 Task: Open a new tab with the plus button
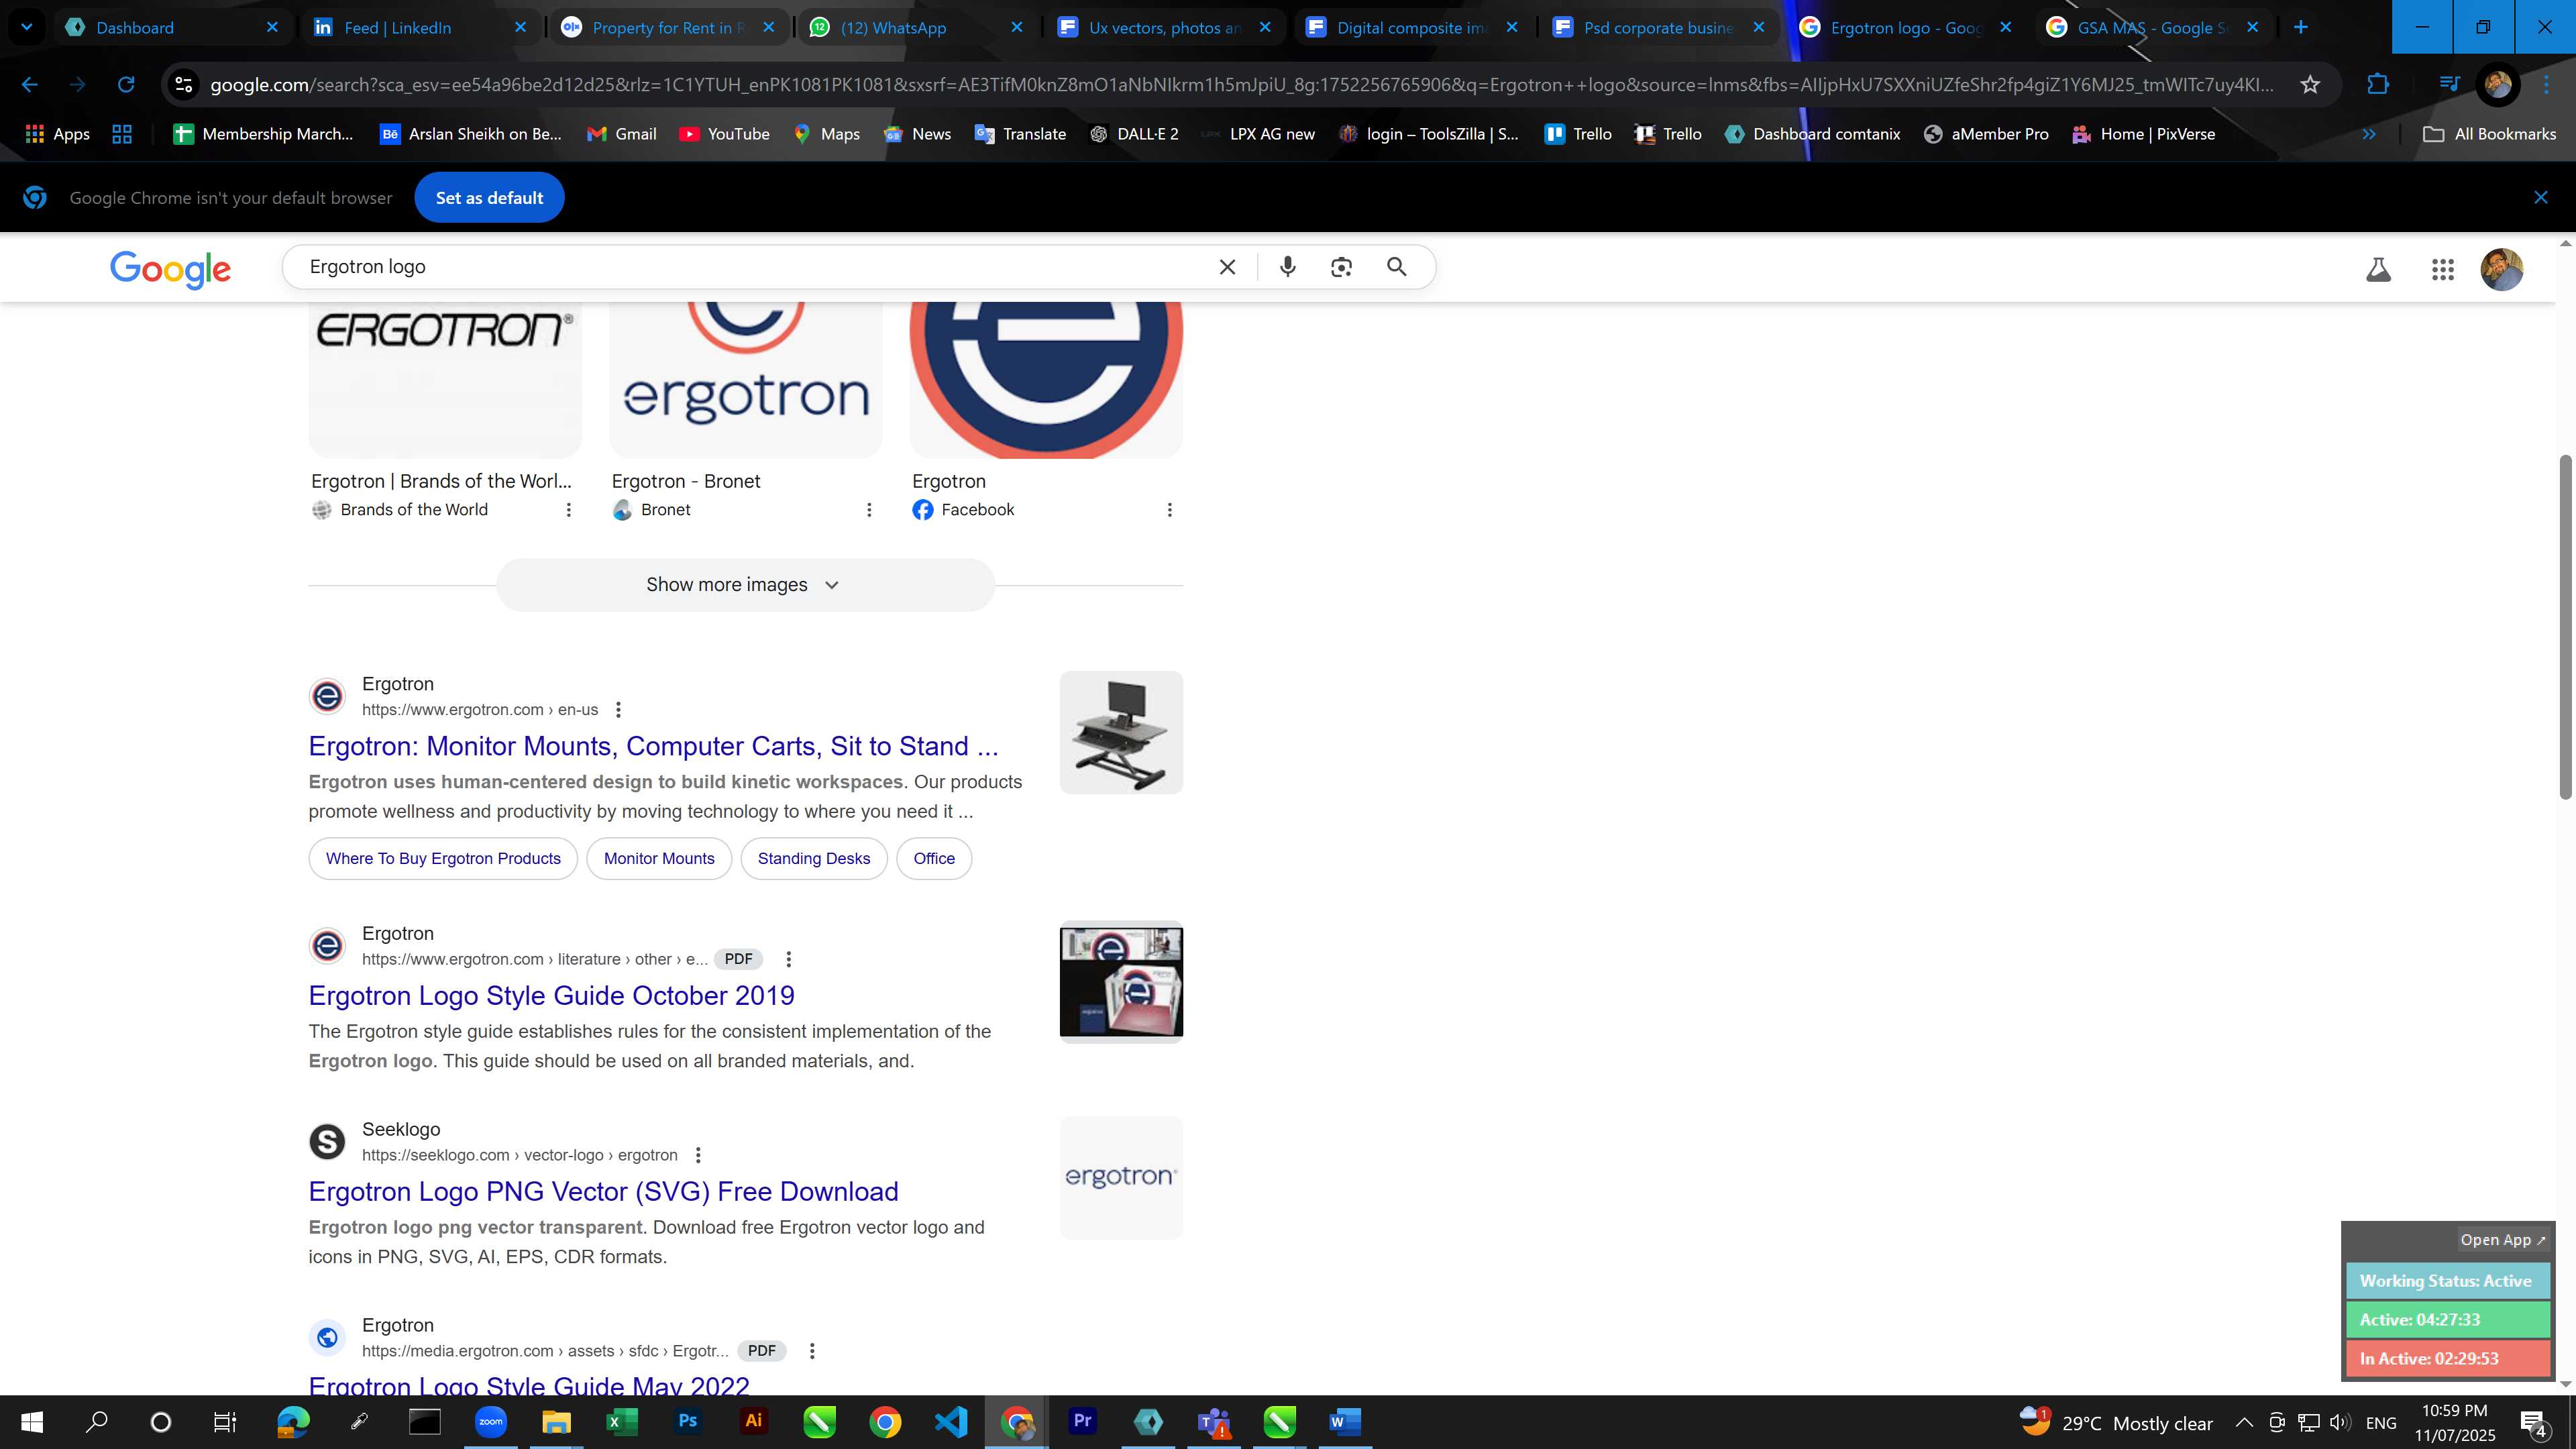(2301, 28)
